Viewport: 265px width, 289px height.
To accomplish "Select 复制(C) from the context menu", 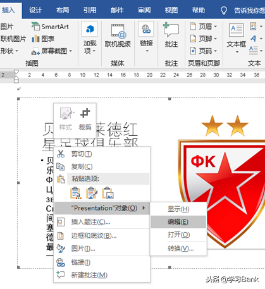I will [102, 166].
